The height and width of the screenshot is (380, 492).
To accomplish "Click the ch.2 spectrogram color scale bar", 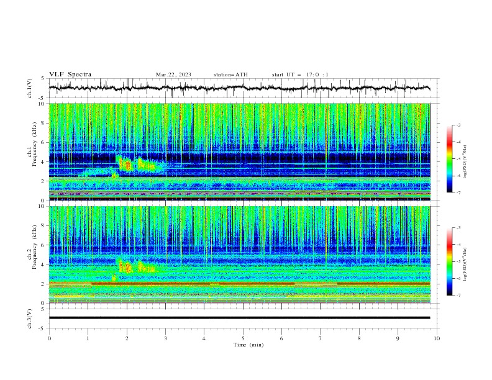I will (449, 261).
